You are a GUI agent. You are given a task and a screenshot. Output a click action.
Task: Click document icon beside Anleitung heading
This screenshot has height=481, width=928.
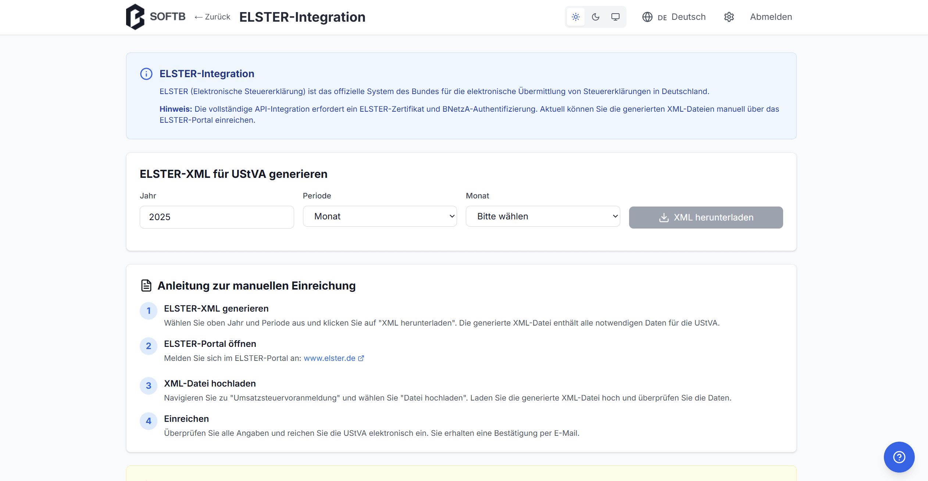coord(146,286)
